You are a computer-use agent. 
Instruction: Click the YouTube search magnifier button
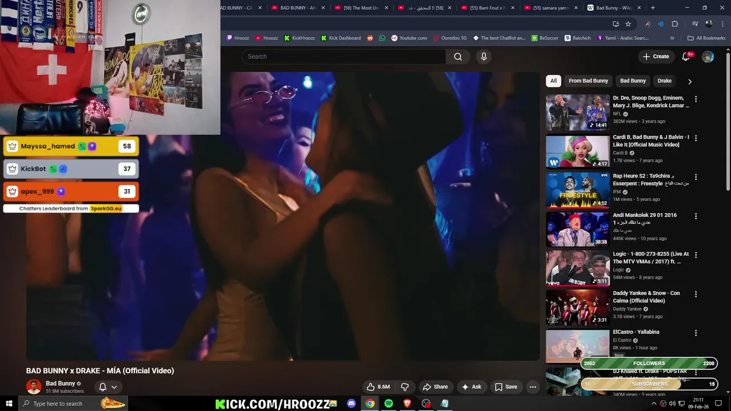(458, 57)
